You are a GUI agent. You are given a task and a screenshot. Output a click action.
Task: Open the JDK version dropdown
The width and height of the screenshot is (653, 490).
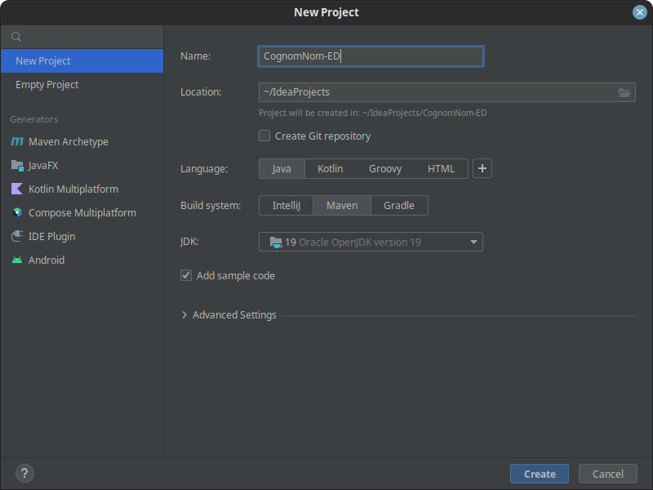pos(371,242)
